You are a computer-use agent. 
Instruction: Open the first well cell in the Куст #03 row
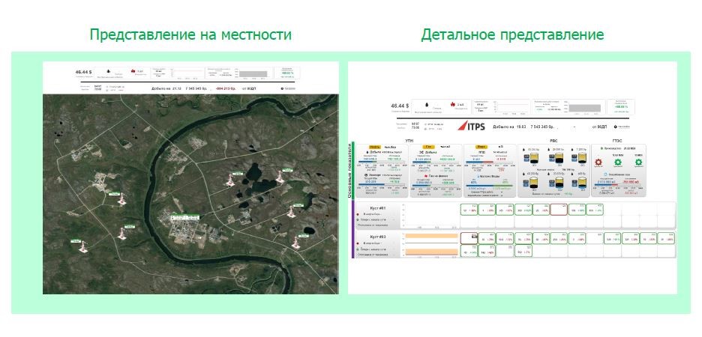click(469, 238)
